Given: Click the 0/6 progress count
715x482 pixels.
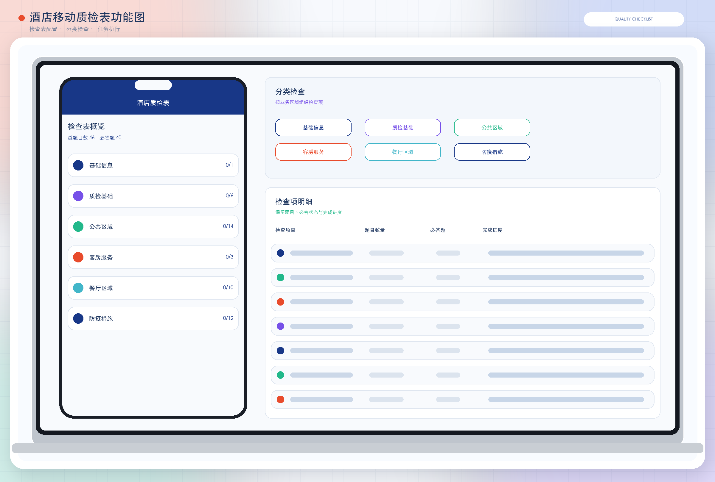Looking at the screenshot, I should coord(229,196).
